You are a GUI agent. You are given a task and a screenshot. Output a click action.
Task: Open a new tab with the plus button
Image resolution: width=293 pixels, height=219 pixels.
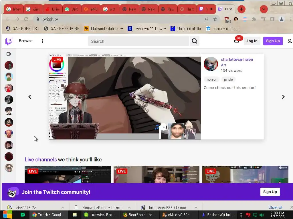tap(241, 9)
